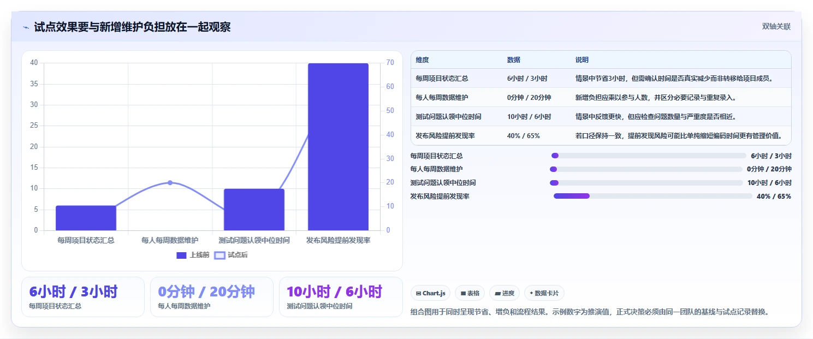Viewport: 813px width, 339px height.
Task: Click the right axis tick 60
Action: (x=390, y=87)
